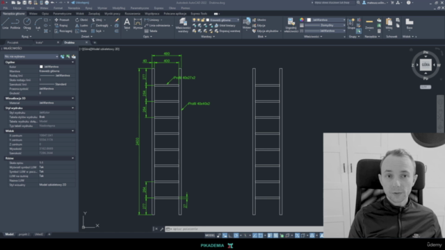Add a new layout tab with plus

[49, 235]
